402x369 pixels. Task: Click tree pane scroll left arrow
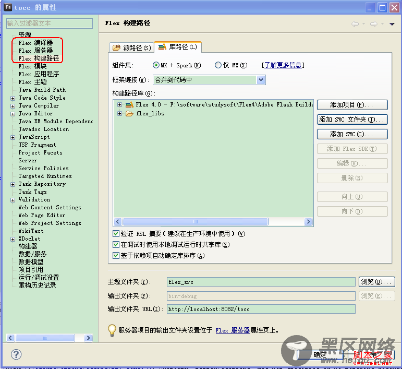coord(10,338)
